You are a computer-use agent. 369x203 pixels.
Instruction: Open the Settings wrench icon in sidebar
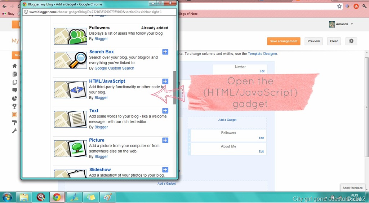[x=14, y=131]
